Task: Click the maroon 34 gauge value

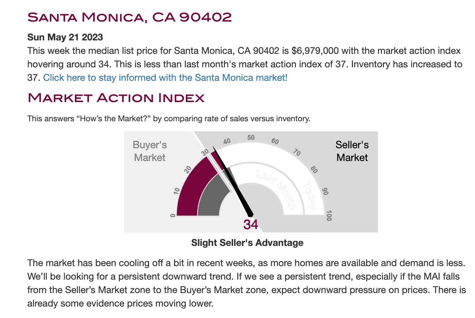Action: tap(251, 225)
